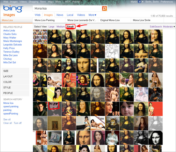Open Hotmail from the top bar
Image resolution: width=176 pixels, height=152 pixels.
tap(76, 2)
